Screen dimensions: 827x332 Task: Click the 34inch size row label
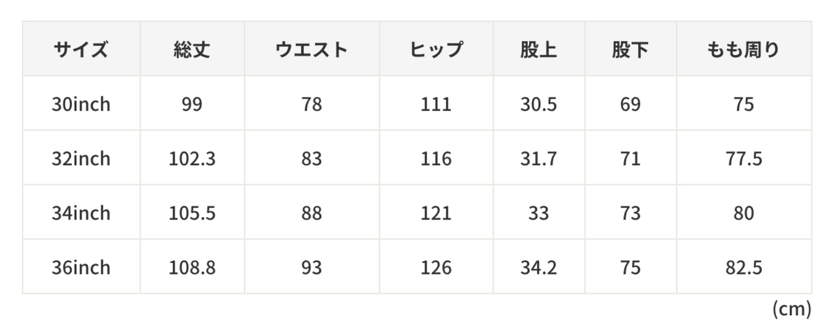tap(81, 213)
